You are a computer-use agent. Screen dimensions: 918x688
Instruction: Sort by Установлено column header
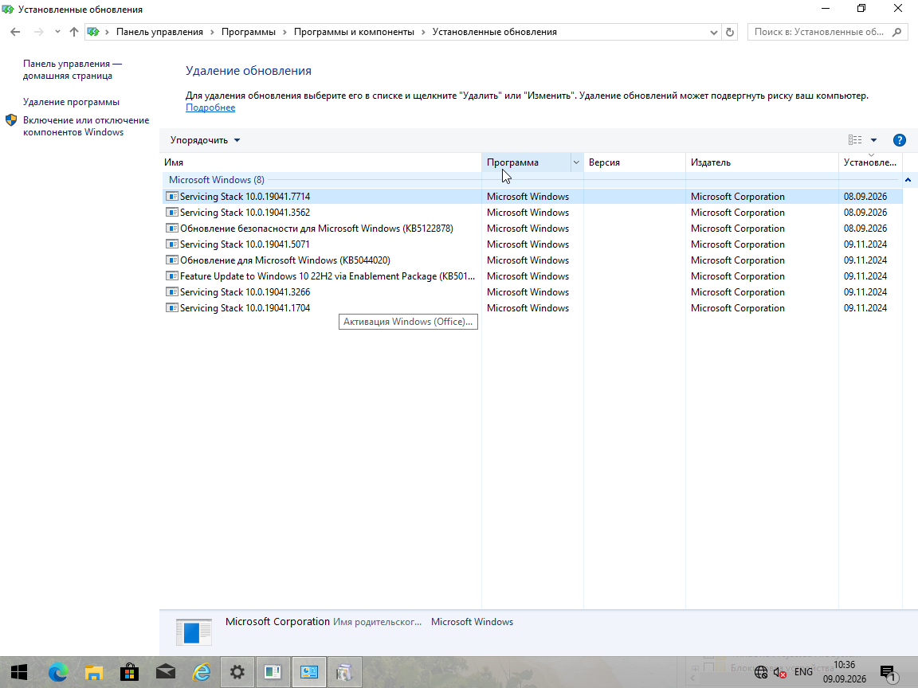click(x=870, y=162)
